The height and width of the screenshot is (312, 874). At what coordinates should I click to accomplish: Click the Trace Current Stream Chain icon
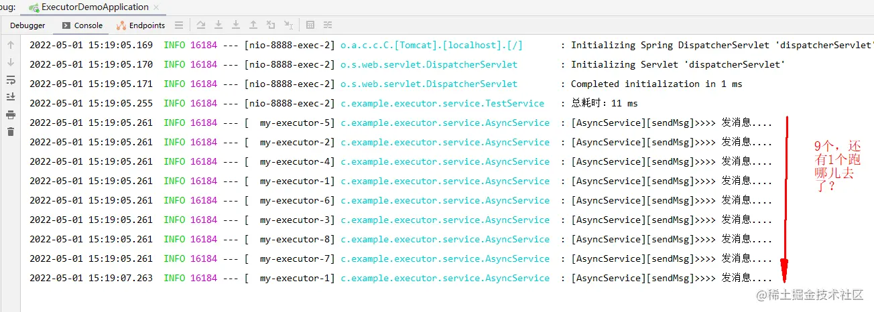point(328,25)
